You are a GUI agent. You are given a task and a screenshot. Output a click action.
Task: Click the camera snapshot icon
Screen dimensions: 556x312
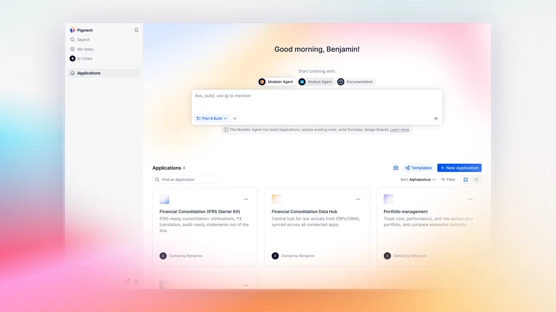pyautogui.click(x=396, y=168)
